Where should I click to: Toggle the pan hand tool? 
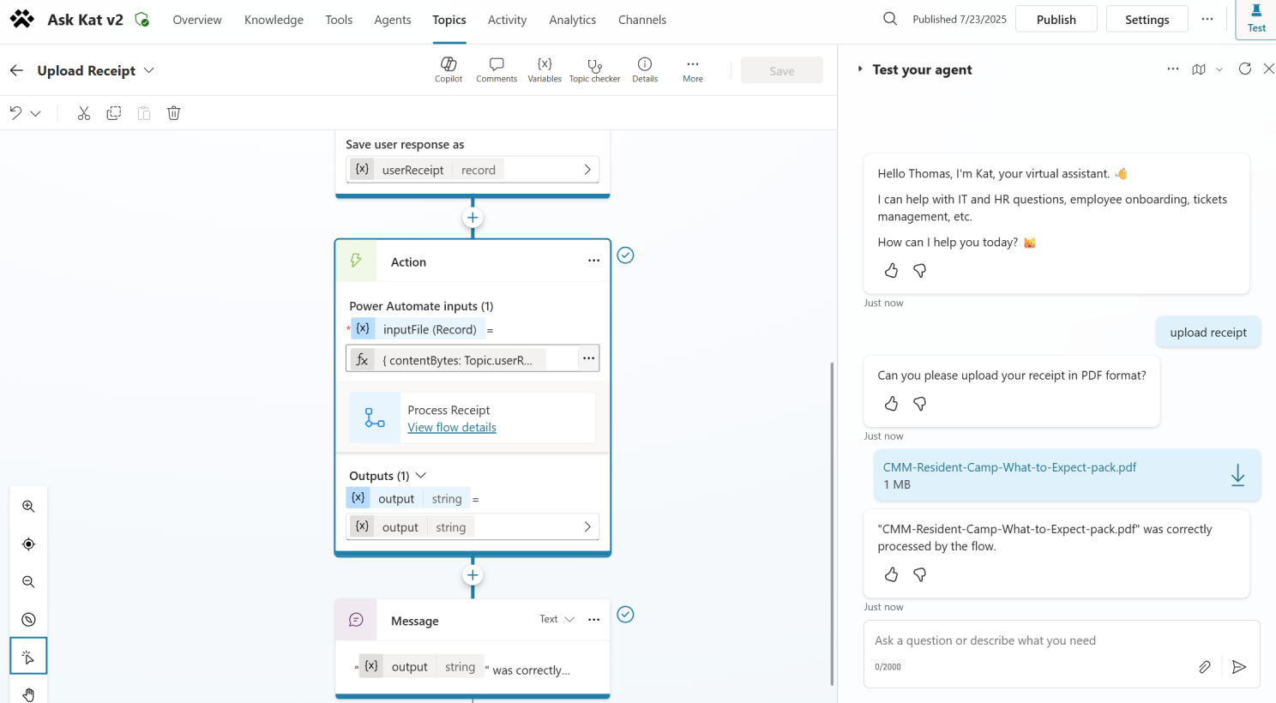pyautogui.click(x=28, y=694)
